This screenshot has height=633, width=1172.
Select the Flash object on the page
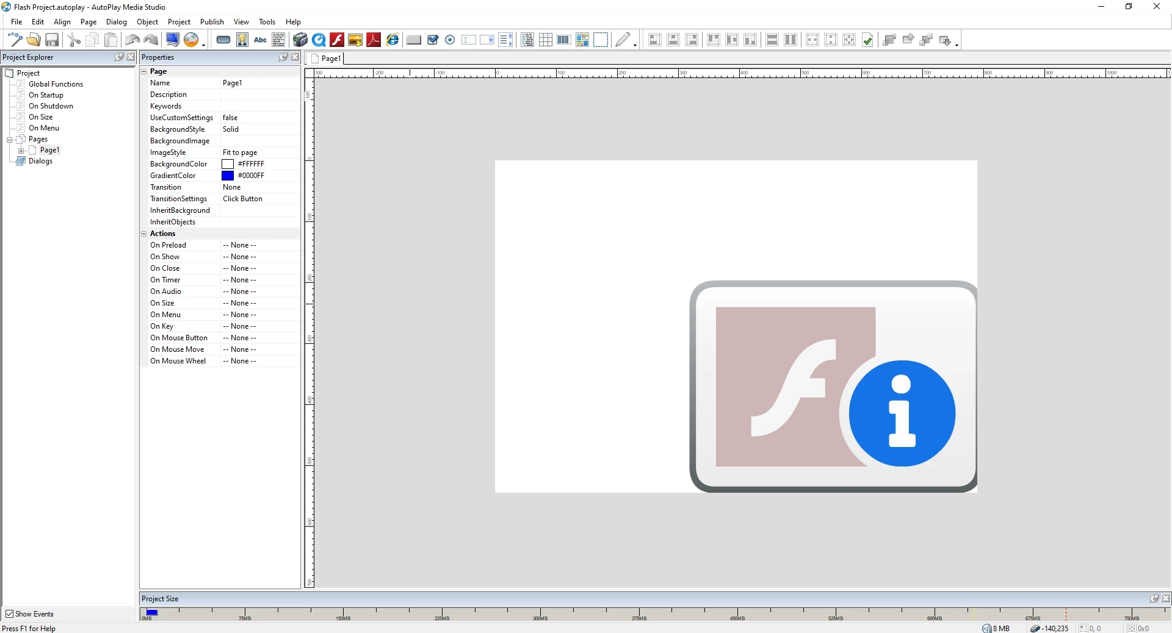[x=833, y=387]
